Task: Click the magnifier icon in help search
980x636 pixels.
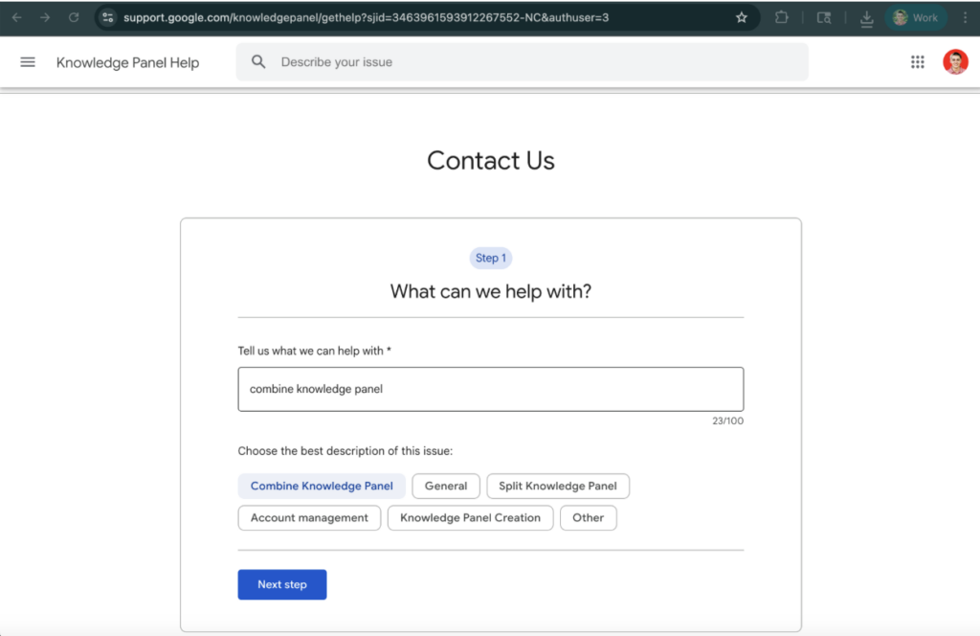Action: click(258, 62)
